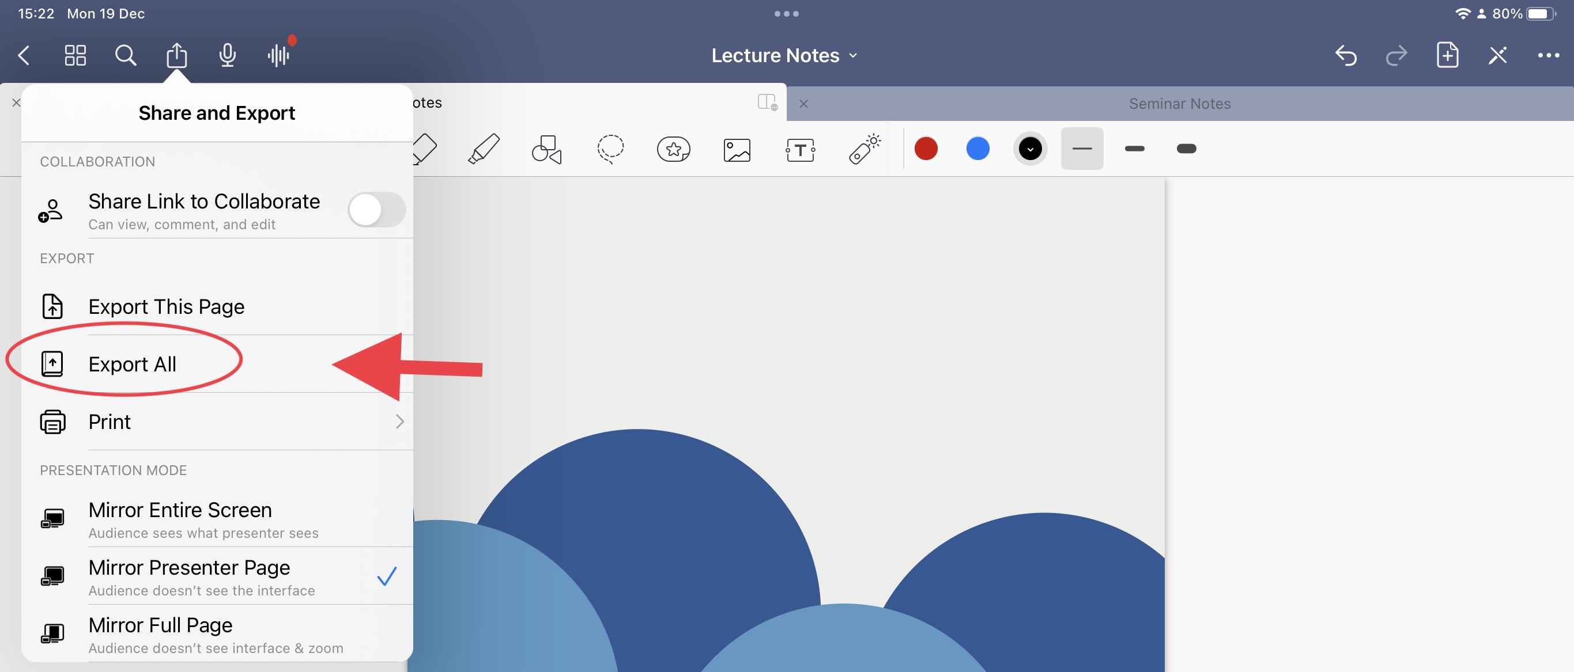The image size is (1574, 672).
Task: Select Mirror Full Page mode
Action: [x=160, y=624]
